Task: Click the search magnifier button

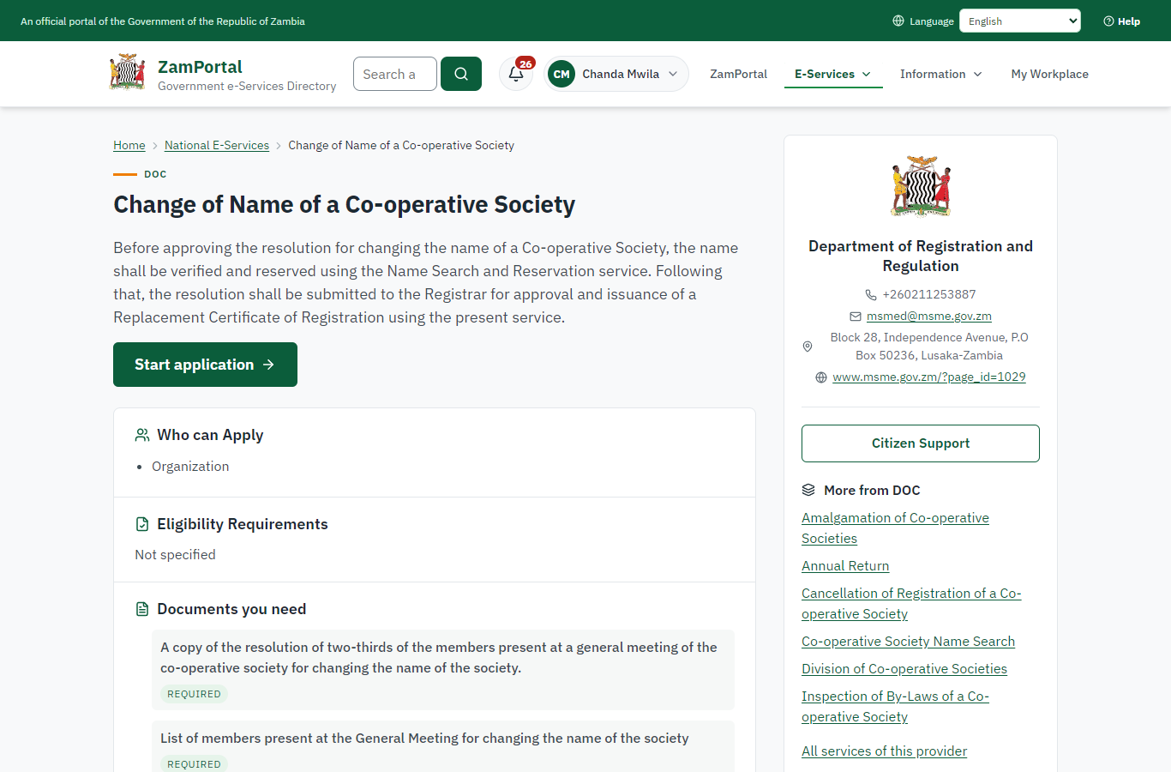Action: point(461,74)
